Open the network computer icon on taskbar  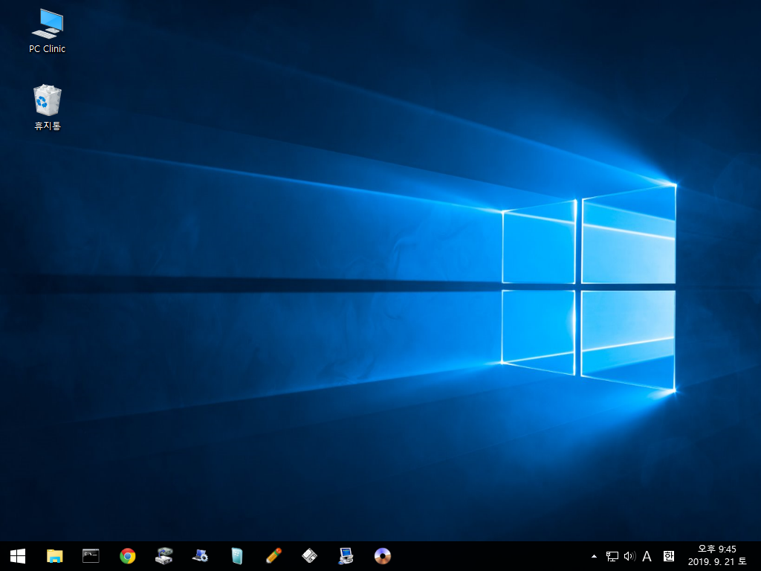pos(346,556)
